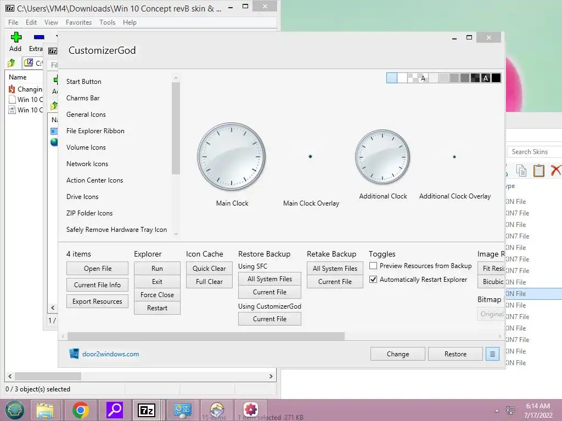Select Start Button in the category list
This screenshot has width=562, height=421.
point(84,82)
